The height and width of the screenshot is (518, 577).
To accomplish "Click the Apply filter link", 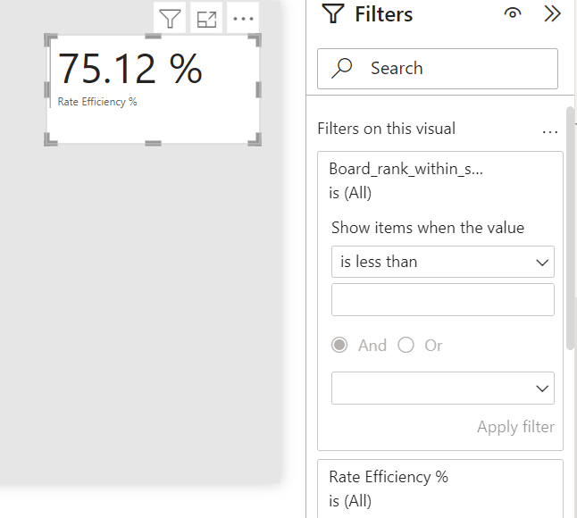I will [x=515, y=427].
